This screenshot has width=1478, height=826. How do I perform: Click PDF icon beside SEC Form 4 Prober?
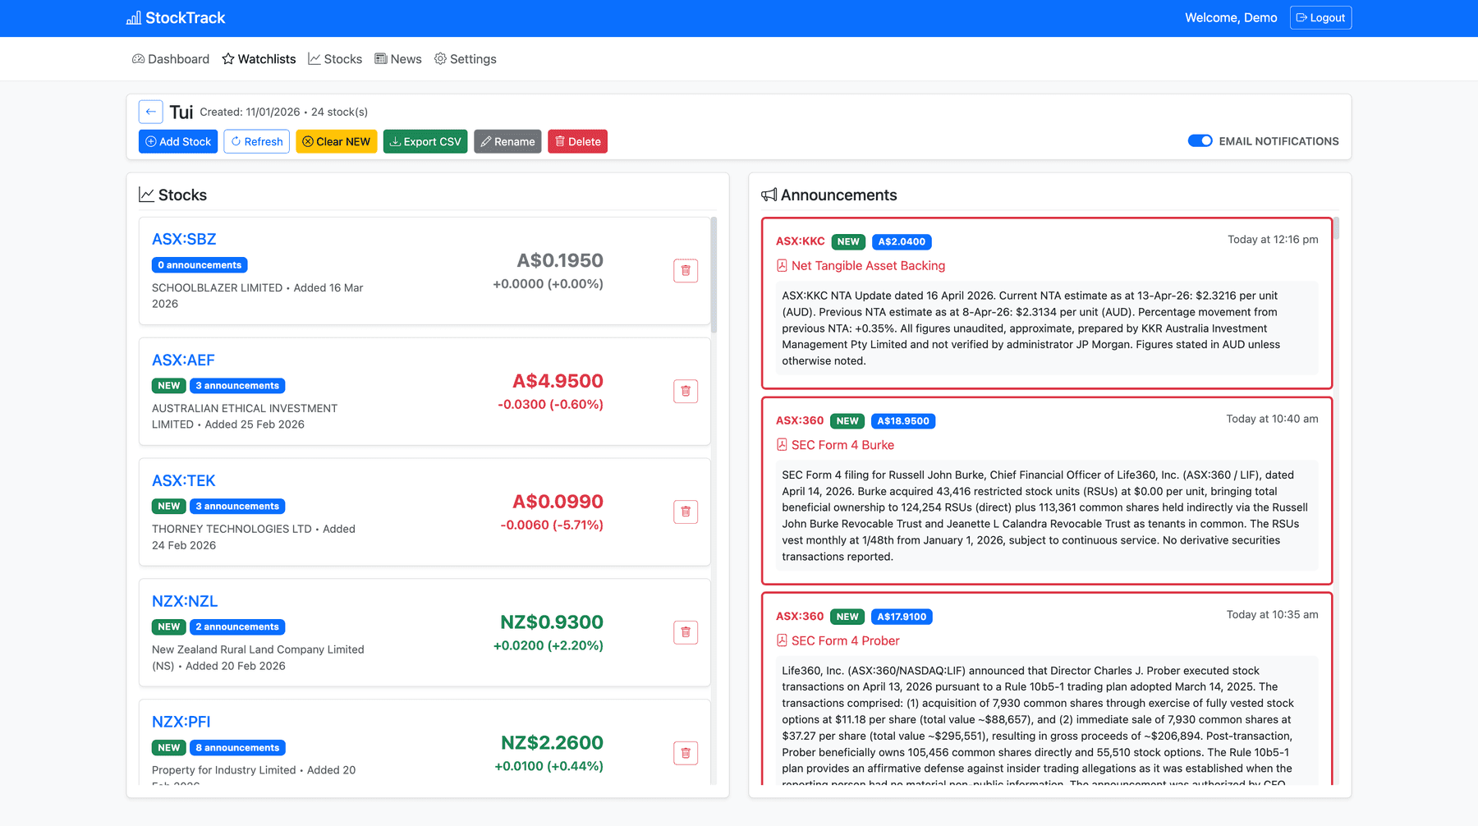[782, 640]
